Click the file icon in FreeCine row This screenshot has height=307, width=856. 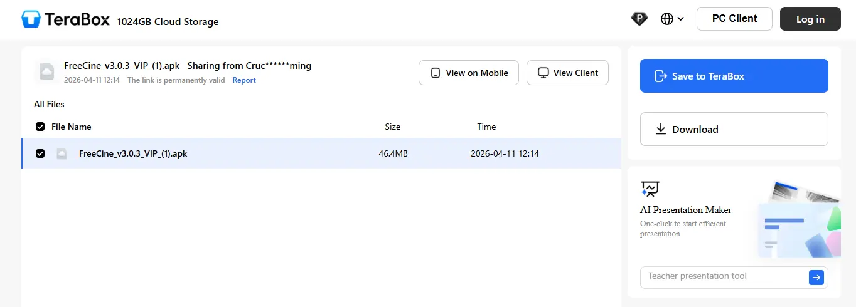(x=62, y=153)
